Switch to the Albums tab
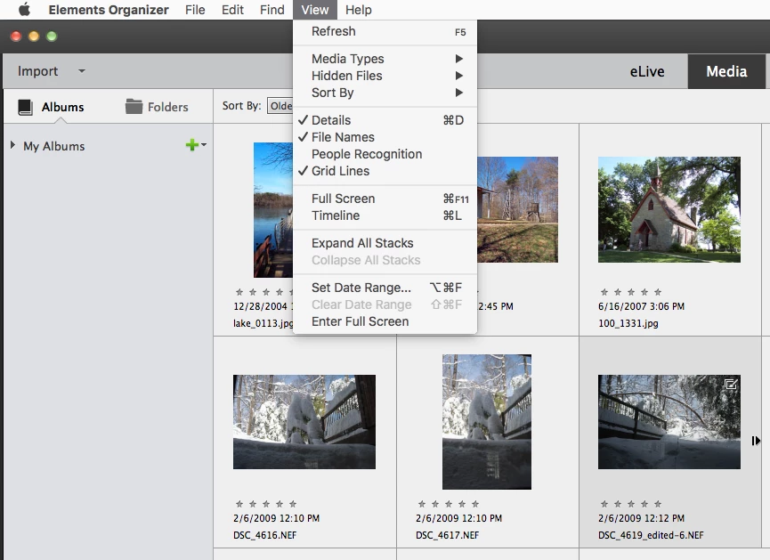This screenshot has height=560, width=770. (x=51, y=107)
